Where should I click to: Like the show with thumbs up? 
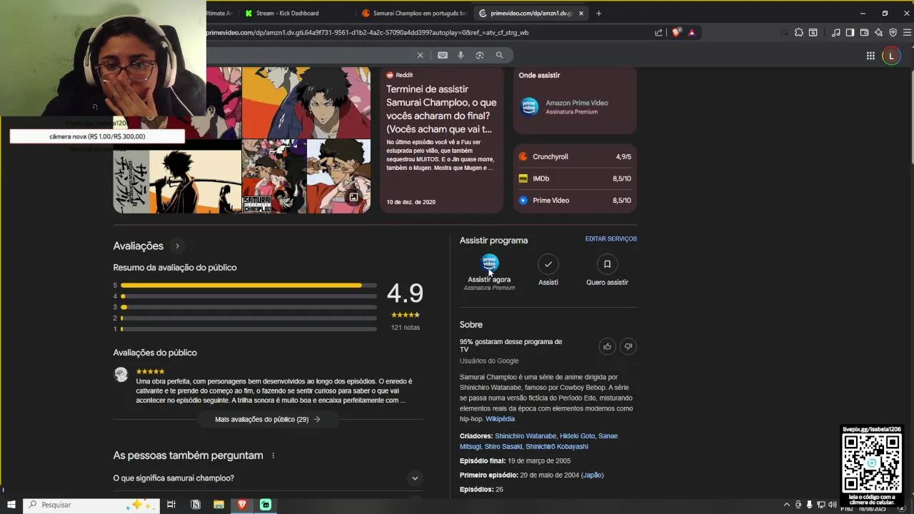tap(607, 346)
